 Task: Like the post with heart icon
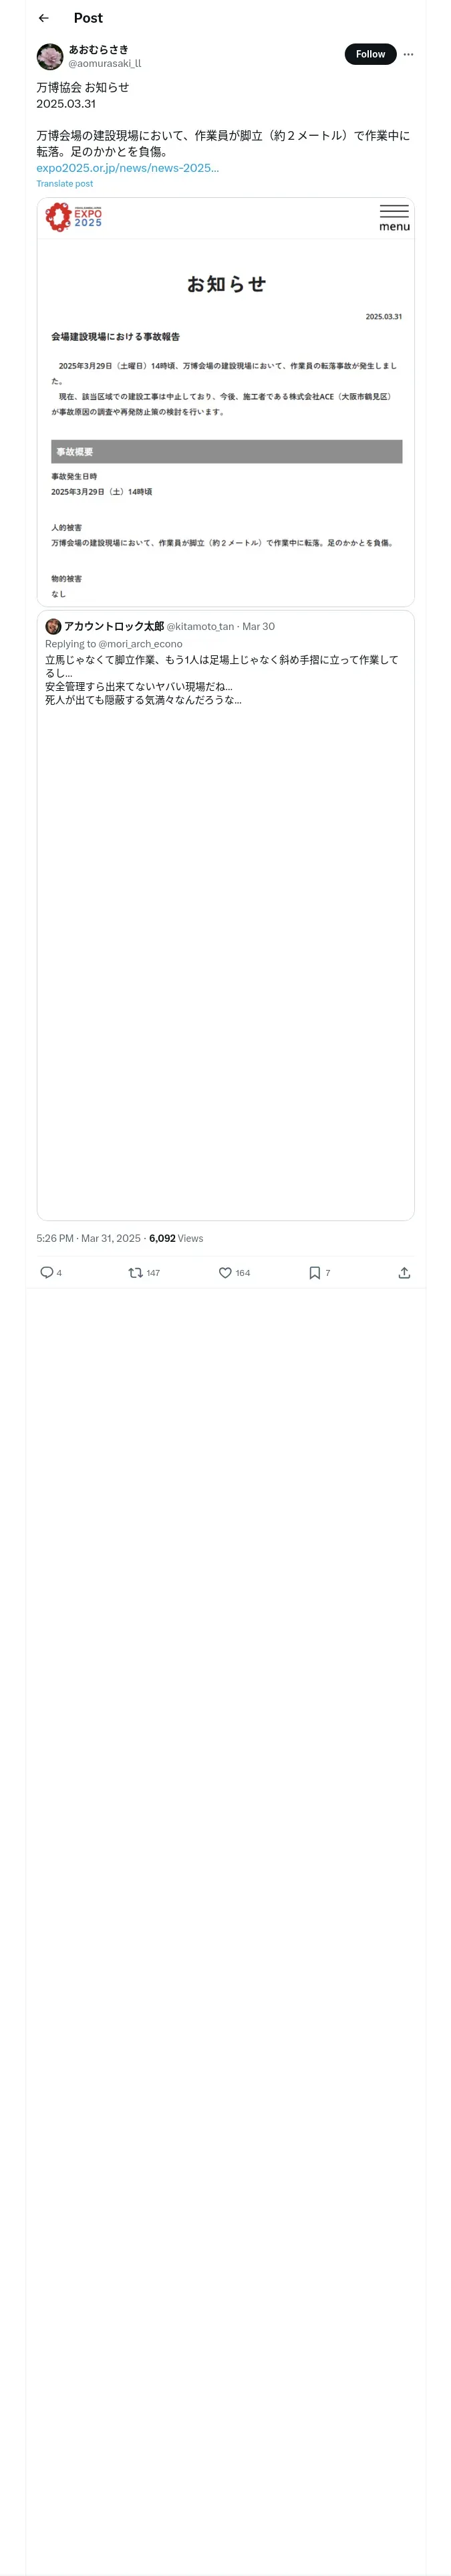225,1272
